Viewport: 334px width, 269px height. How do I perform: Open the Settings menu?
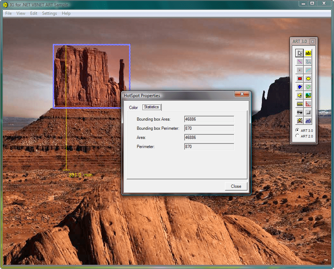49,13
